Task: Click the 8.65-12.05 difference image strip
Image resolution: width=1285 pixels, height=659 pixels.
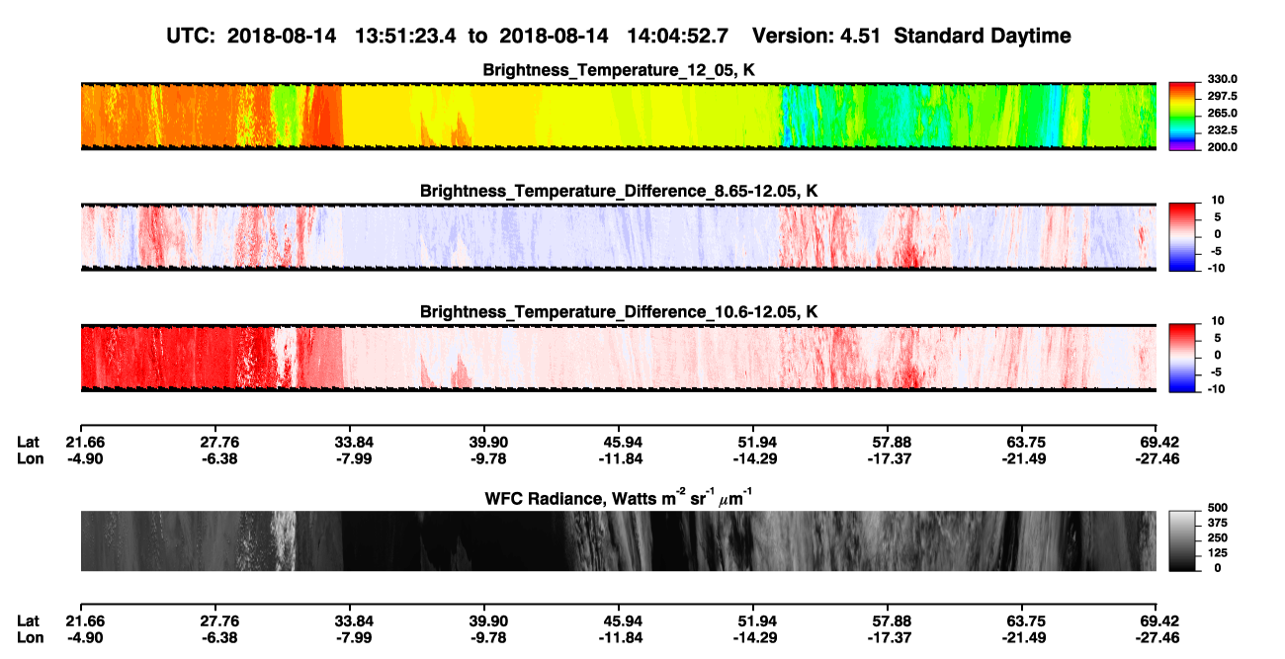Action: click(618, 236)
